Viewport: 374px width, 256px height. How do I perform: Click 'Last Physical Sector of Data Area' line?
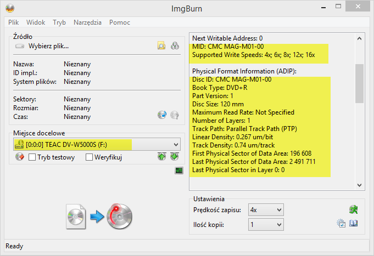[254, 162]
